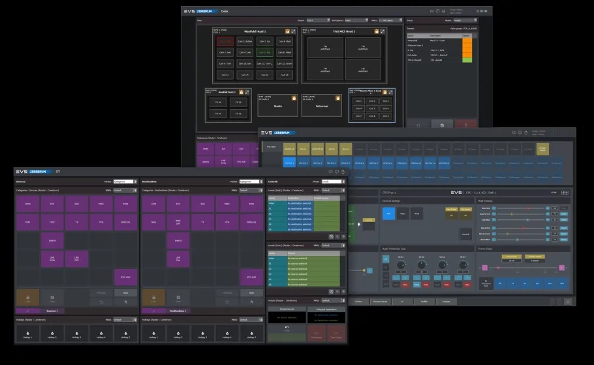This screenshot has height=365, width=594.
Task: Open user icon in Desk window header
Action: click(x=444, y=11)
